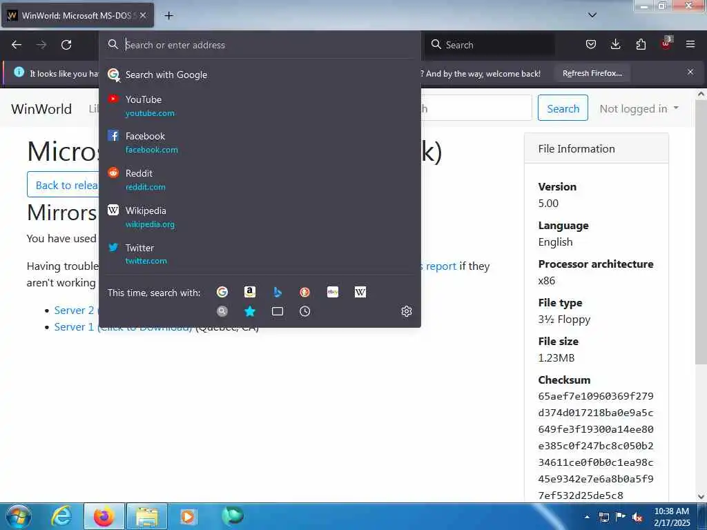707x530 pixels.
Task: Go back to previous page
Action: [x=17, y=45]
